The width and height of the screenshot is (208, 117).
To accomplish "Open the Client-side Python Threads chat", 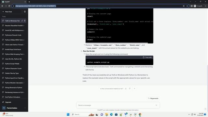I will pyautogui.click(x=14, y=45).
